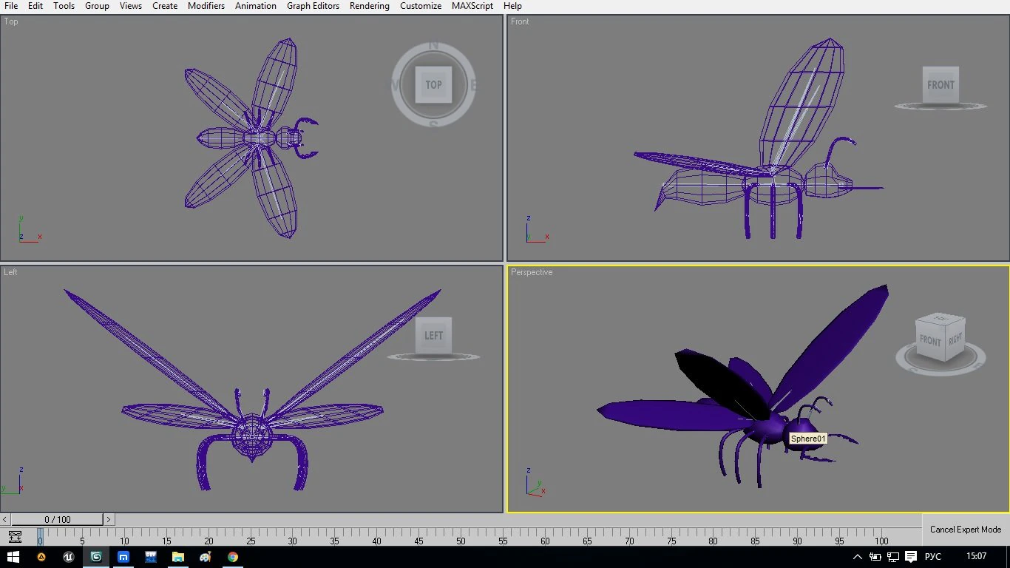
Task: Open the Windows Start menu
Action: [13, 557]
